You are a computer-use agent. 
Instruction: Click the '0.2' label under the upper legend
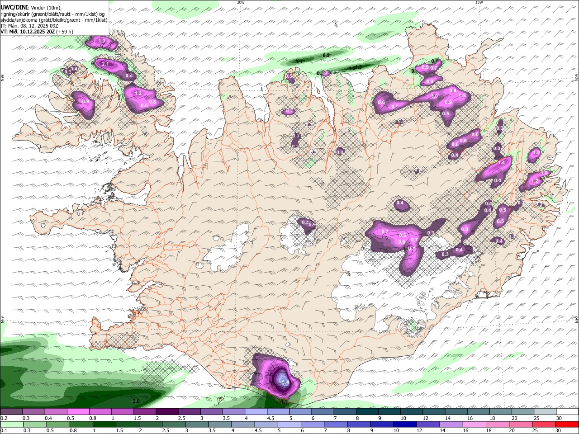coord(4,418)
